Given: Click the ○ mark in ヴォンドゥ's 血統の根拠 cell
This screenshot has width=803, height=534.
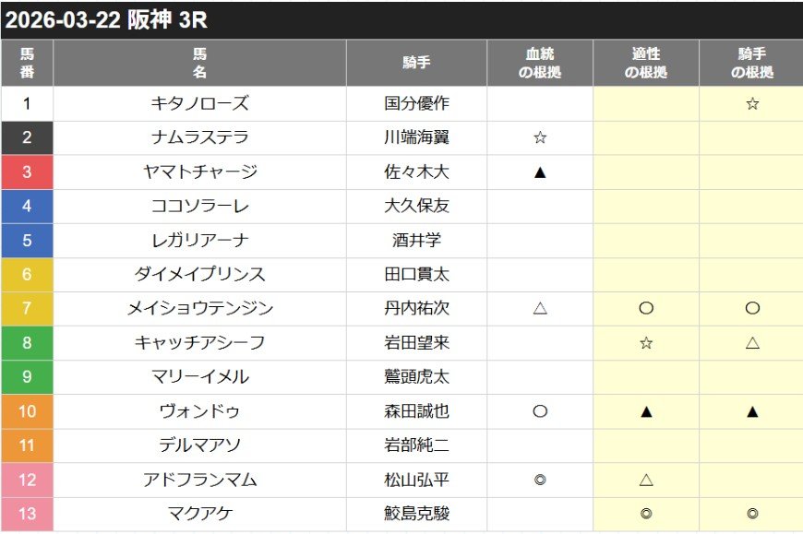Looking at the screenshot, I should click(x=540, y=411).
